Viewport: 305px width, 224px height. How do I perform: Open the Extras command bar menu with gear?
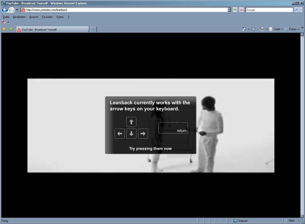pyautogui.click(x=292, y=29)
